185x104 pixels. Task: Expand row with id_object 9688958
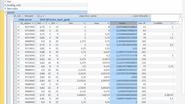pos(18,41)
